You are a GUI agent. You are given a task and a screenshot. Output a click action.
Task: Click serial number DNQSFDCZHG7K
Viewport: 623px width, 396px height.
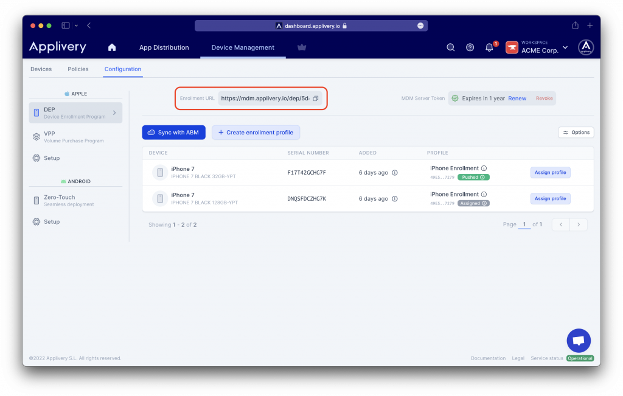tap(307, 199)
